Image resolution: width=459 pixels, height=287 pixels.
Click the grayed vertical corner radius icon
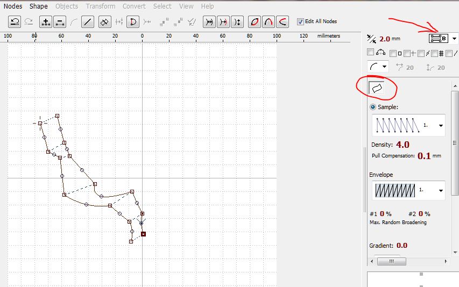click(x=430, y=68)
